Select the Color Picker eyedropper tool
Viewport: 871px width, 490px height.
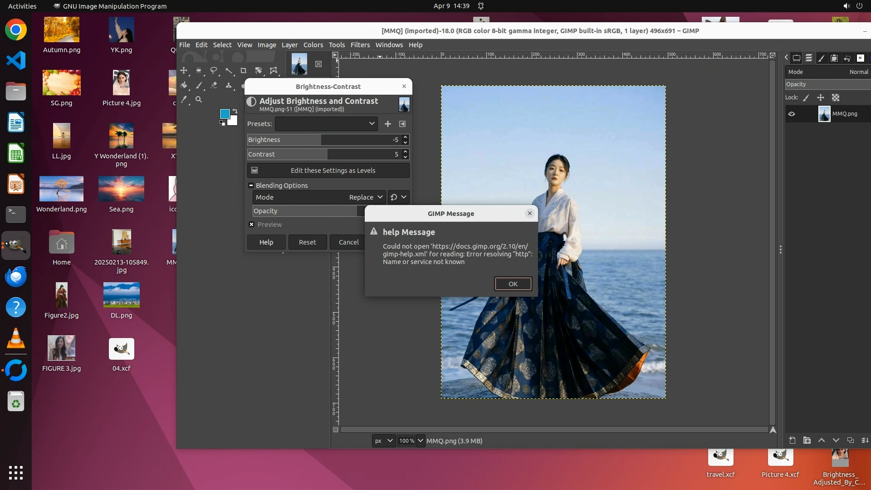click(184, 100)
